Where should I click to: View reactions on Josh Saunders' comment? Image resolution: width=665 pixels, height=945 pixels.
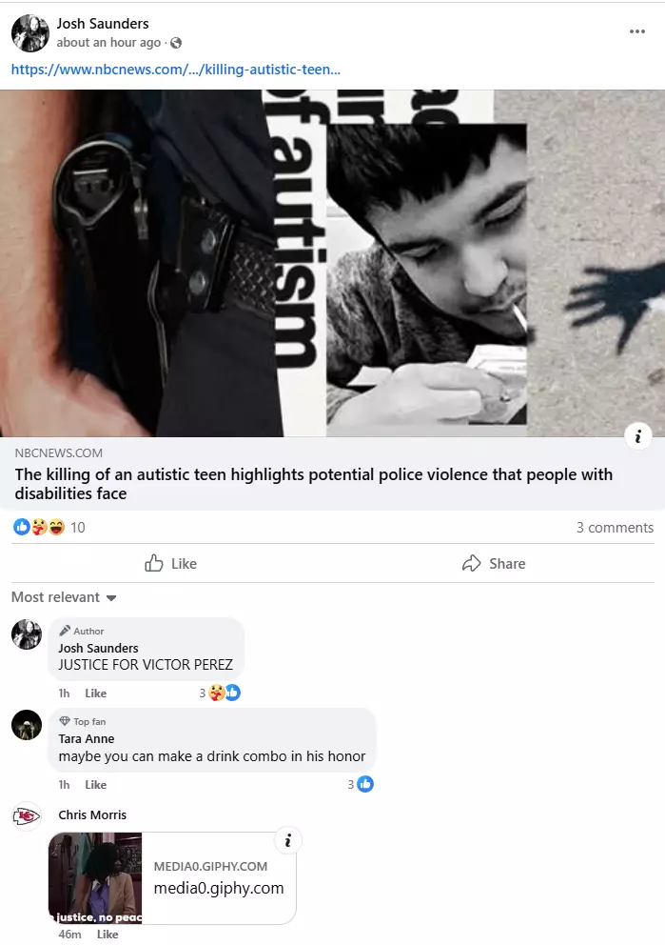pos(221,694)
